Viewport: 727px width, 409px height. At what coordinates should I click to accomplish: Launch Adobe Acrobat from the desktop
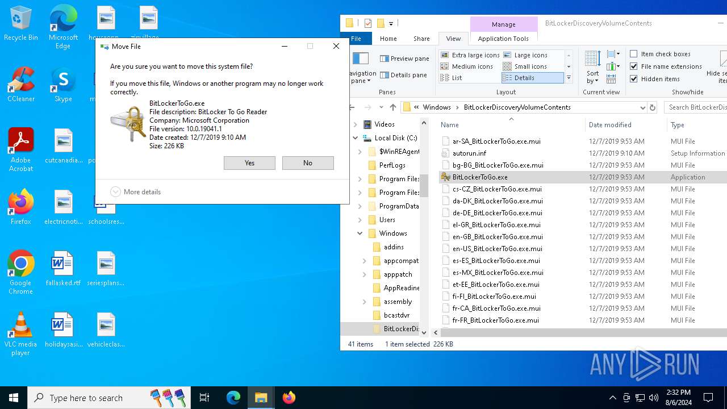[20, 150]
